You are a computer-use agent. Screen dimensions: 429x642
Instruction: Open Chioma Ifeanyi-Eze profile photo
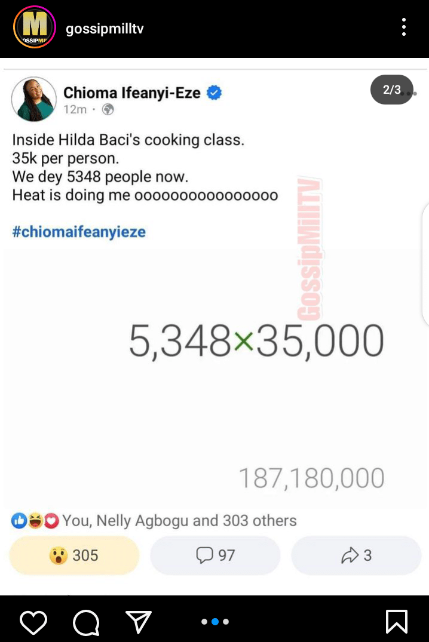click(x=33, y=99)
